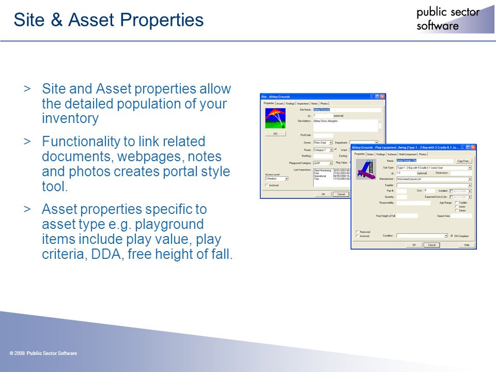Open the Playground Category dropdown showing LEAP
The width and height of the screenshot is (496, 372).
click(323, 163)
